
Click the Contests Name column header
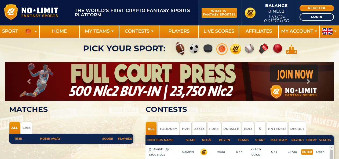[x=160, y=140]
